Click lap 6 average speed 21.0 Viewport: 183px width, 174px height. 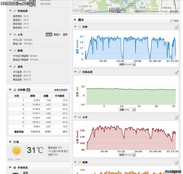pyautogui.click(x=65, y=122)
